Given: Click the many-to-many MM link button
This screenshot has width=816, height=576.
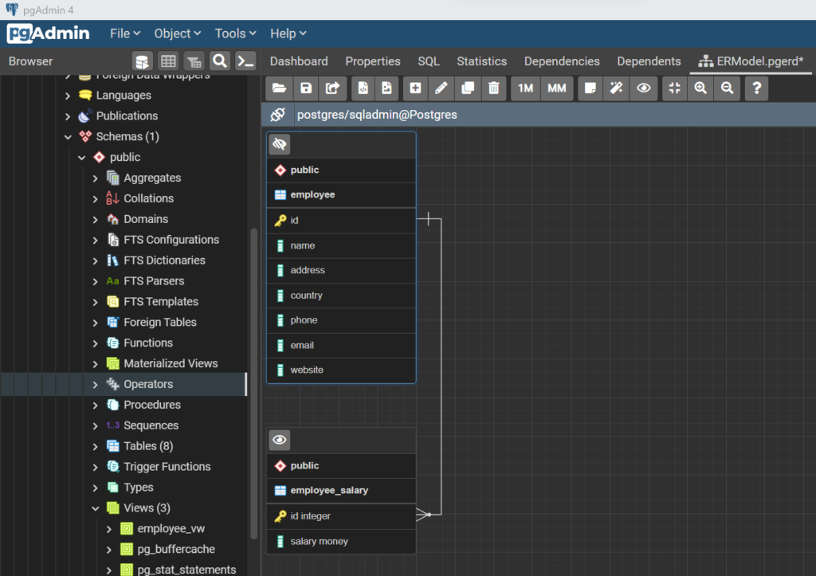Looking at the screenshot, I should 557,88.
